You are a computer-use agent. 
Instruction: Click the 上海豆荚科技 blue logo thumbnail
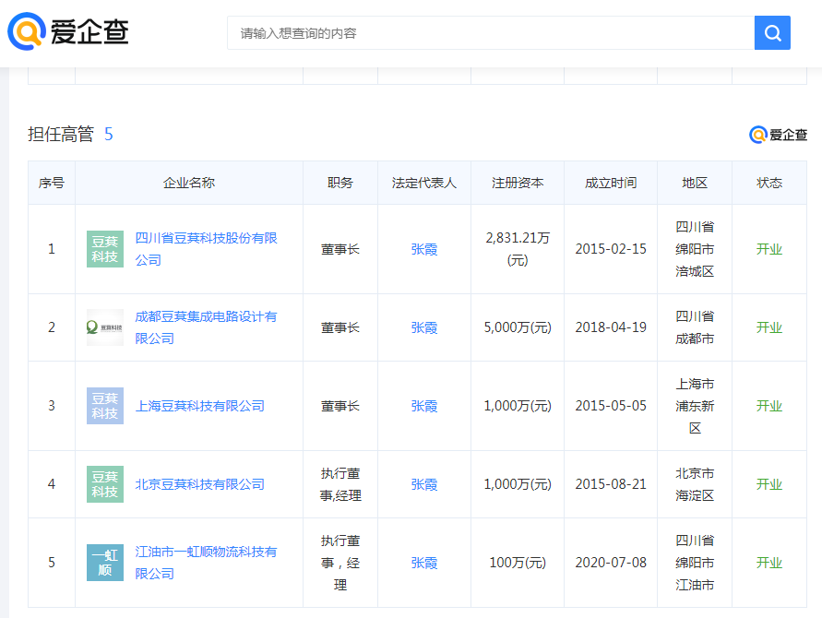click(105, 406)
